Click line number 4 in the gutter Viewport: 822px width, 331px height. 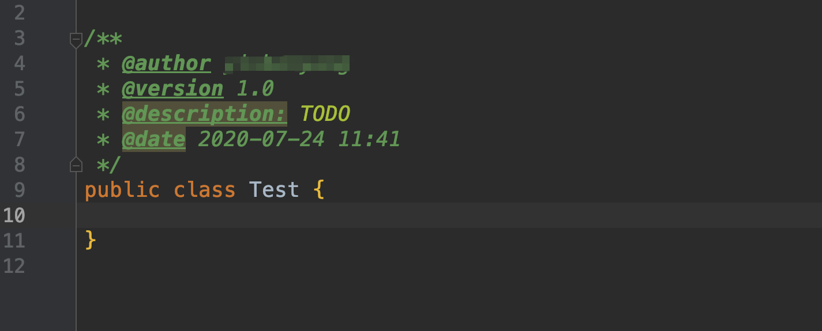tap(20, 64)
